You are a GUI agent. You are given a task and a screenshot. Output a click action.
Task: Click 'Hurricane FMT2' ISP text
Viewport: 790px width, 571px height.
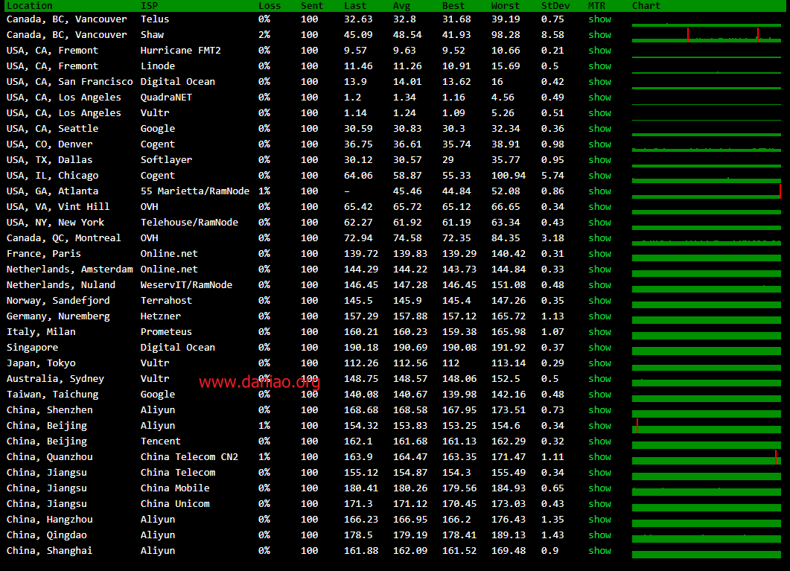pyautogui.click(x=180, y=51)
